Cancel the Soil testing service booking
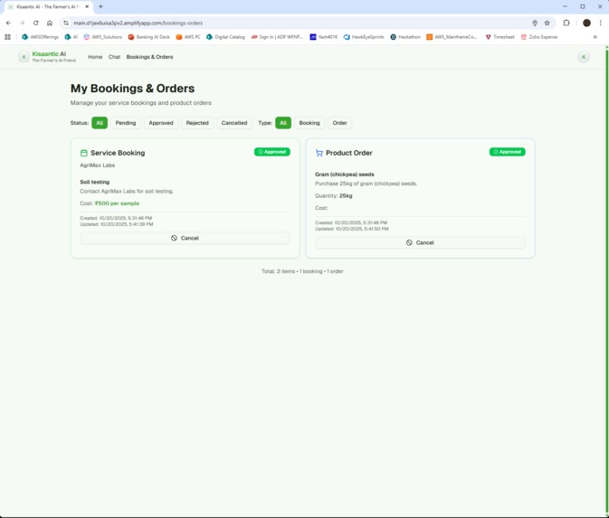Image resolution: width=609 pixels, height=518 pixels. pos(185,239)
